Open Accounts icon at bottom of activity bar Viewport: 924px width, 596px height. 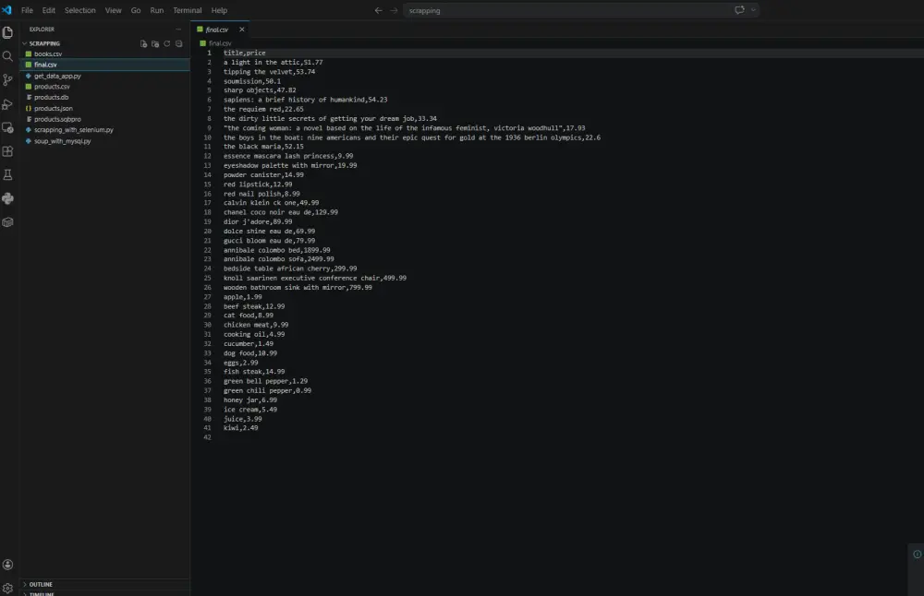(x=7, y=565)
